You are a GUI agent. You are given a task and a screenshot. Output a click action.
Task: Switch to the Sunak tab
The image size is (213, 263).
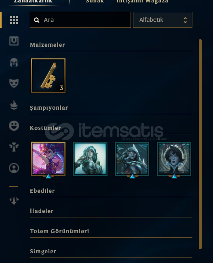point(95,1)
